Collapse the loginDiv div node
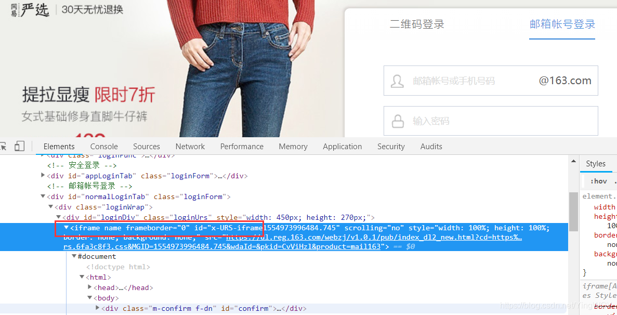The width and height of the screenshot is (617, 315). click(58, 217)
